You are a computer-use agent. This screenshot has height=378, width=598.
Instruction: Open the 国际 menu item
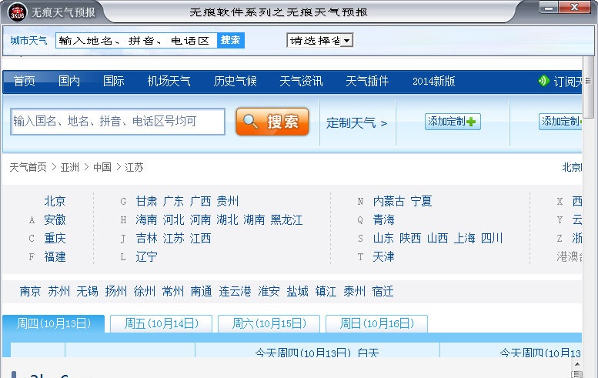coord(114,82)
